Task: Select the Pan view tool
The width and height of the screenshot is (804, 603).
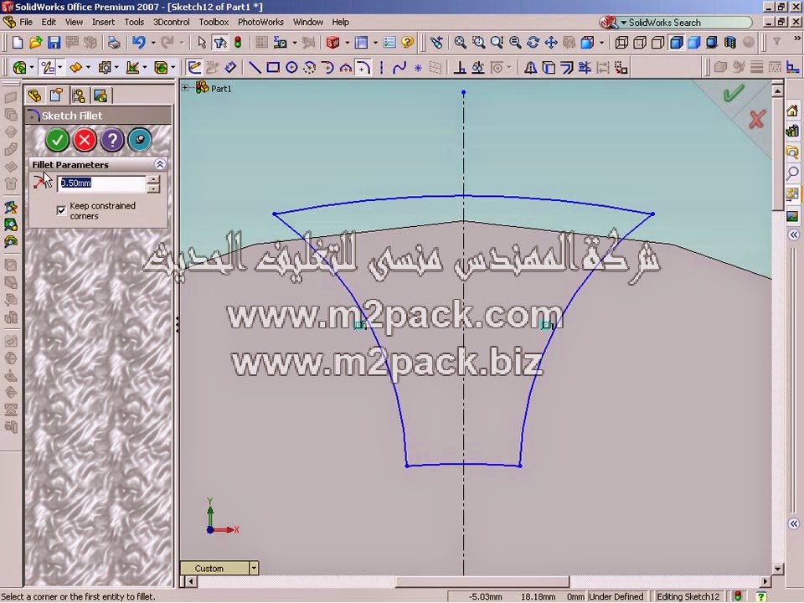Action: 551,43
